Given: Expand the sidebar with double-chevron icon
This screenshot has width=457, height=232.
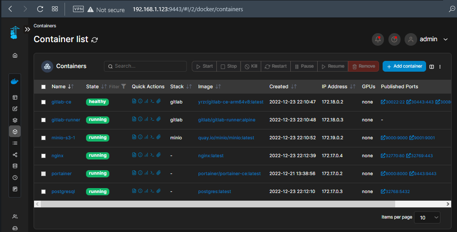Looking at the screenshot, I should (27, 30).
